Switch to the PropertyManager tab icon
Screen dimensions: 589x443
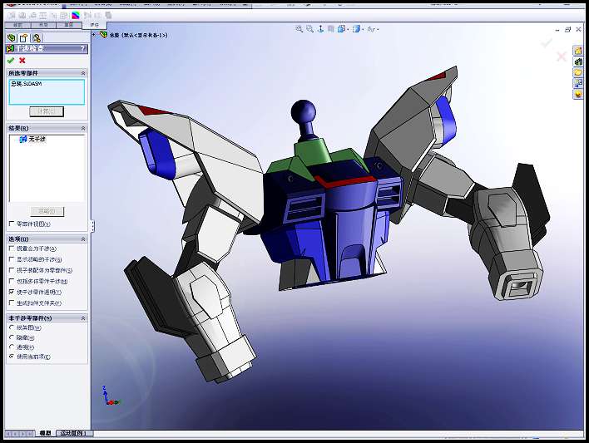pyautogui.click(x=23, y=38)
